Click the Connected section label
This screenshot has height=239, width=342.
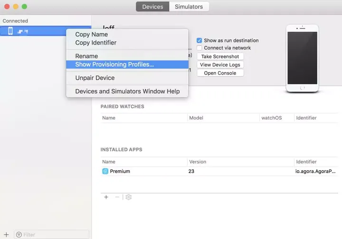point(15,21)
